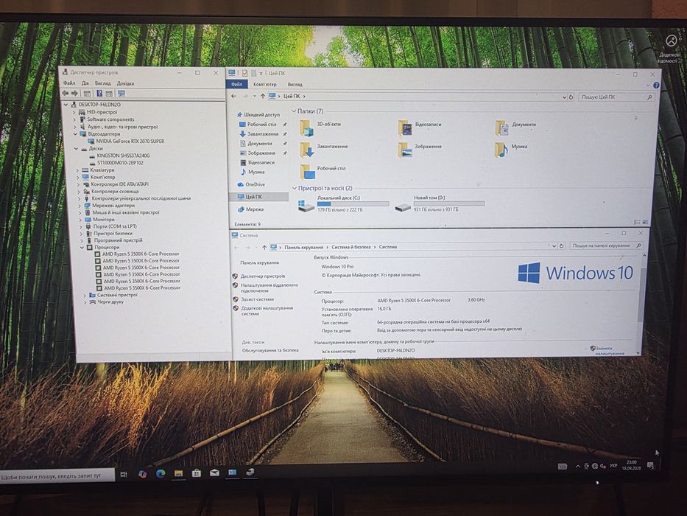Viewport: 687px width, 516px height.
Task: Open the Завантаження folder icon
Action: tap(307, 150)
